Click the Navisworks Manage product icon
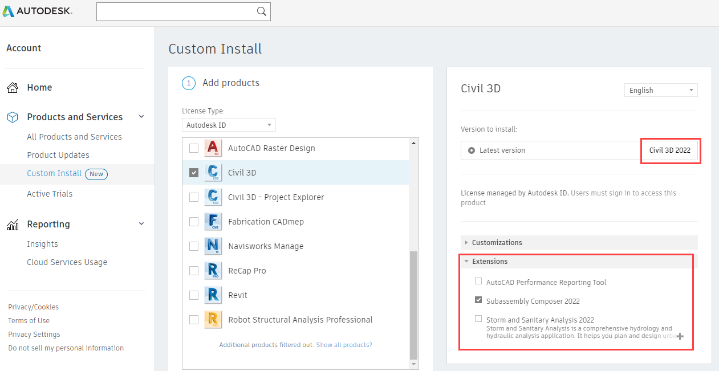 tap(213, 246)
